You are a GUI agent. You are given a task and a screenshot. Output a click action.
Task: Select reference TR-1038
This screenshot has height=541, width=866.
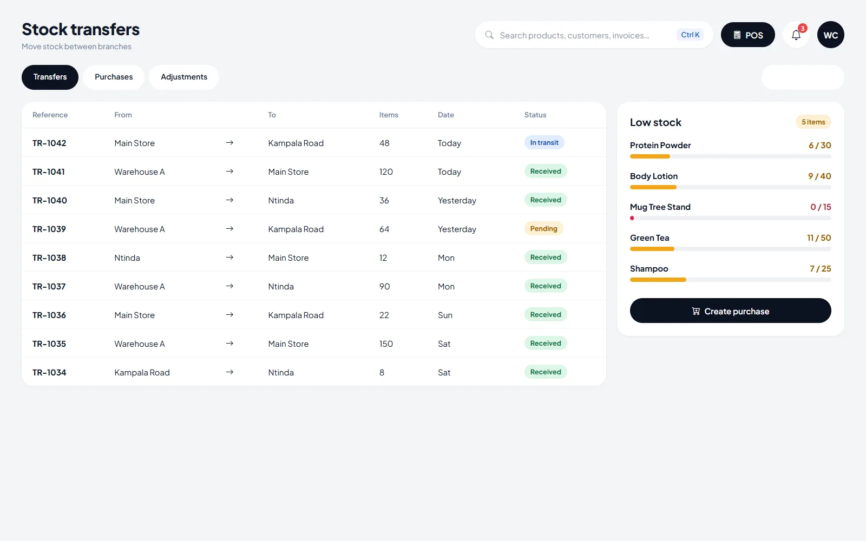click(49, 258)
